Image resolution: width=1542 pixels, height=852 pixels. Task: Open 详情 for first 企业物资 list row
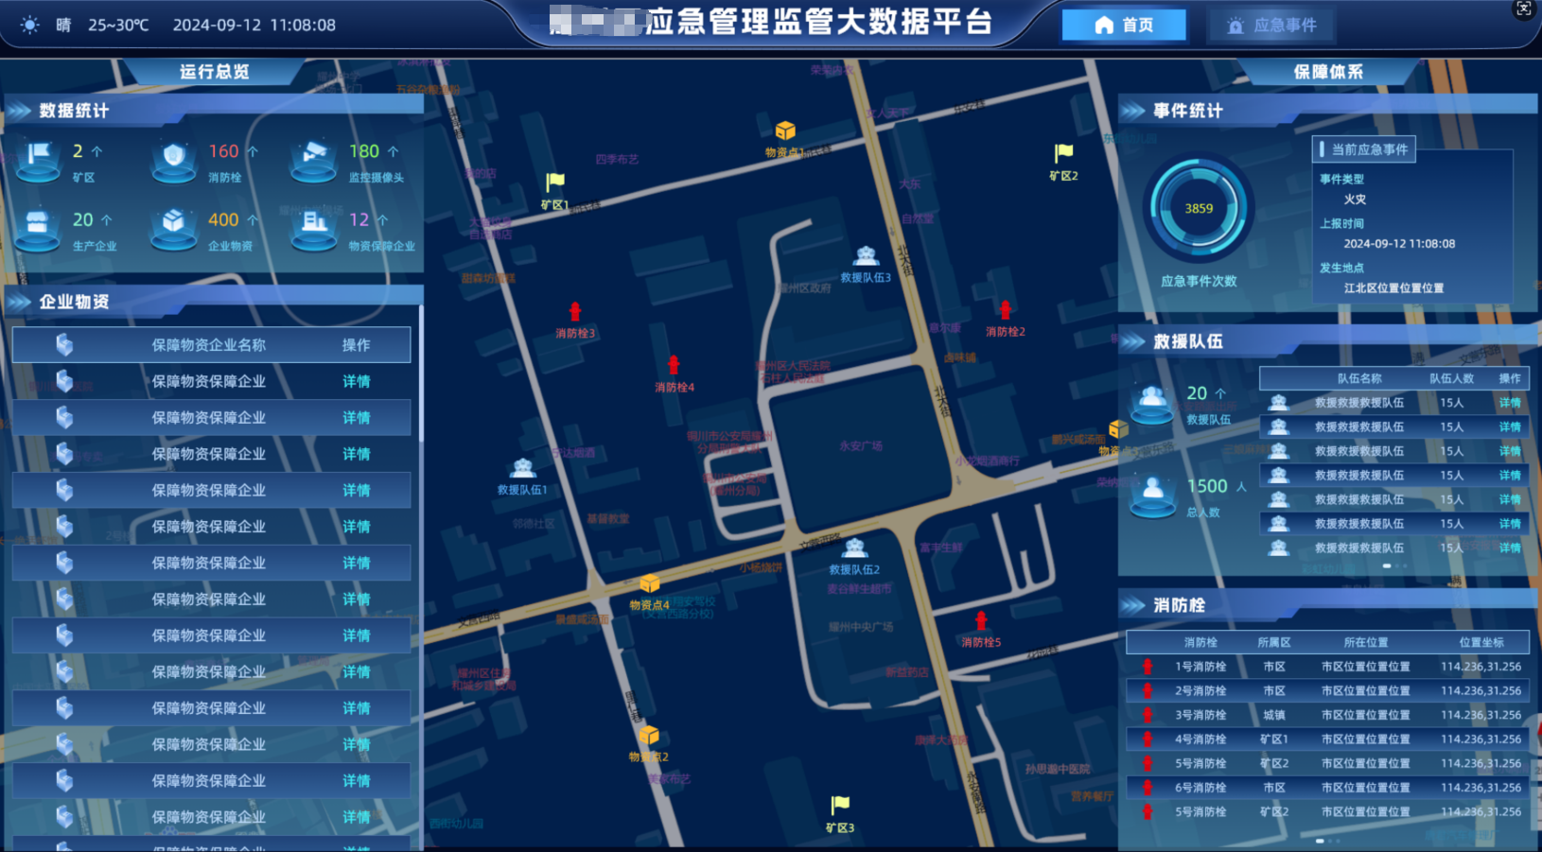[x=356, y=382]
